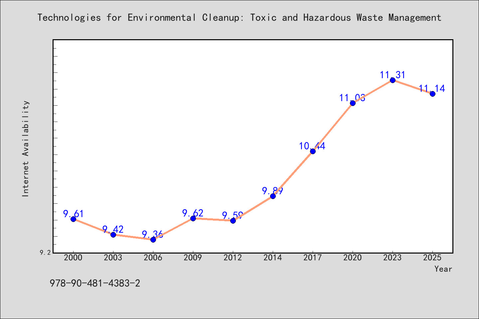Select the data point labeled 9.42
The height and width of the screenshot is (319, 479).
113,235
